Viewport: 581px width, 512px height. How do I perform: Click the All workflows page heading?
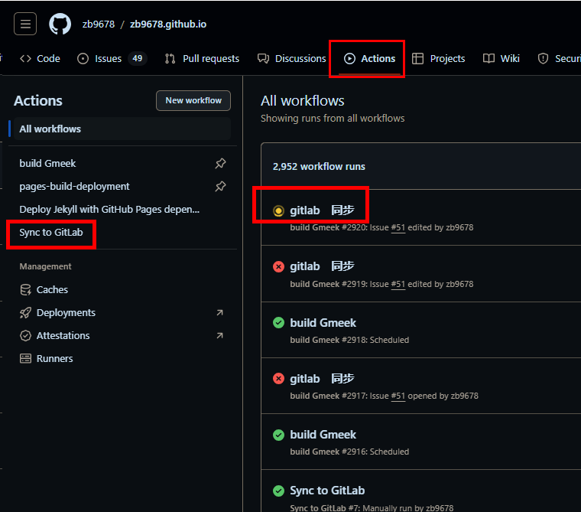pyautogui.click(x=303, y=101)
